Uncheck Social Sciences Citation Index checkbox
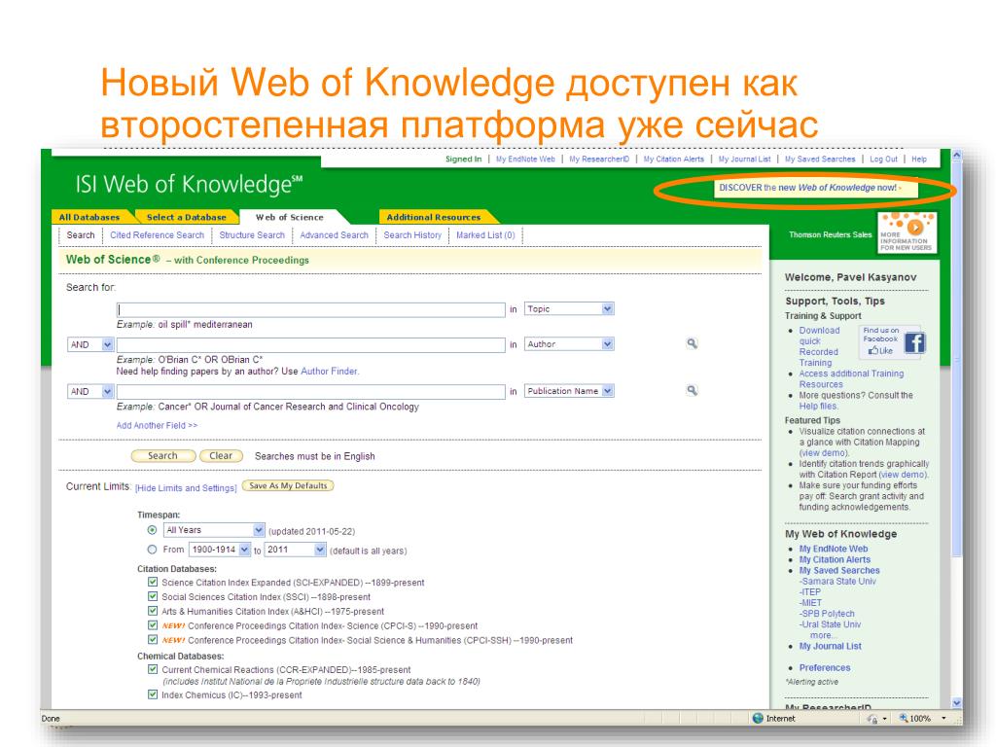This screenshot has width=996, height=747. coord(153,596)
